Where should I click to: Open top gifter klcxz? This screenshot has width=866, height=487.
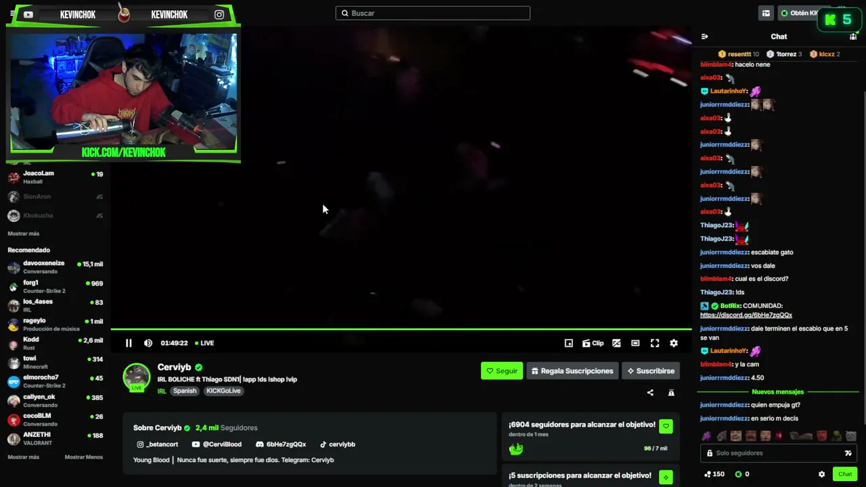pyautogui.click(x=825, y=54)
